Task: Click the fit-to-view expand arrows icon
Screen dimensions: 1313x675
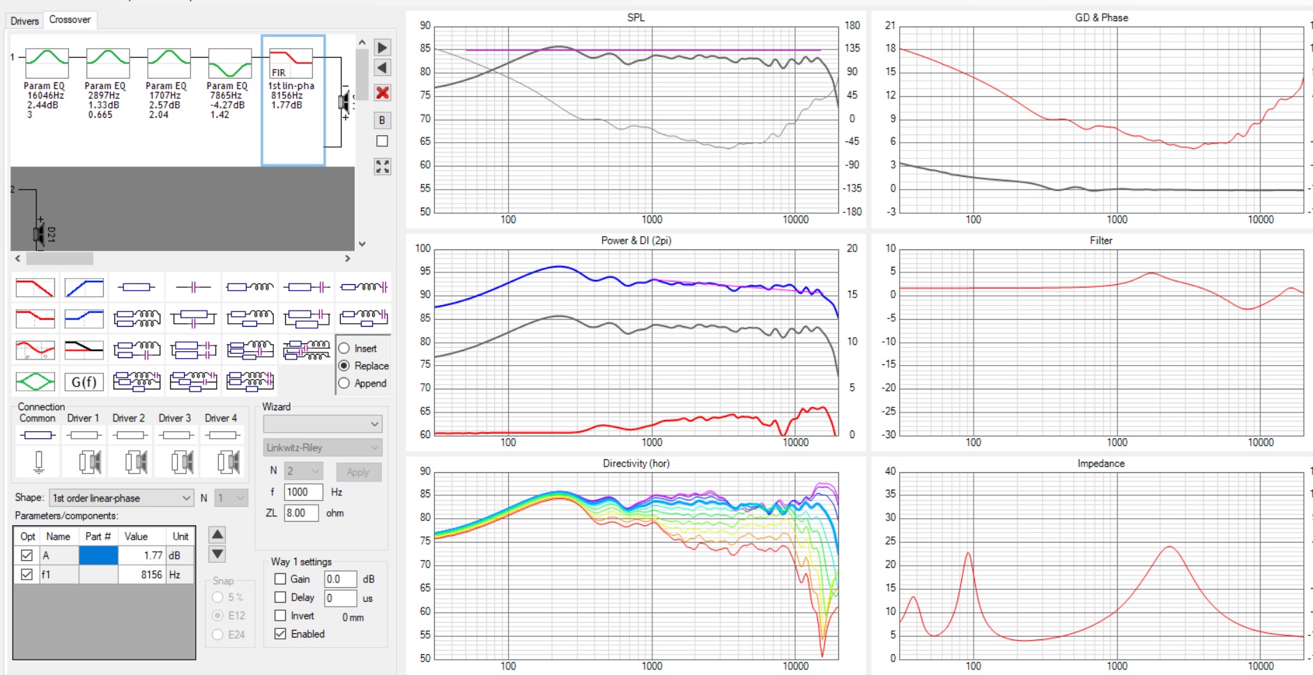Action: 382,166
